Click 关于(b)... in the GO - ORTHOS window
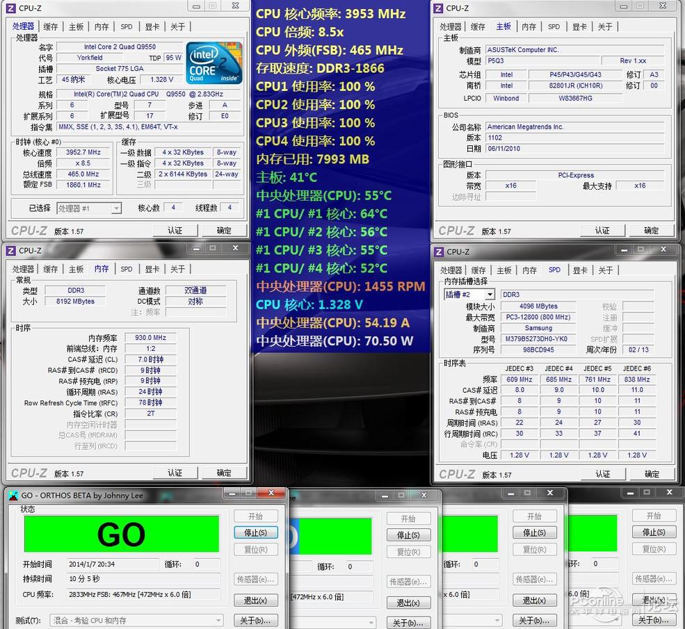Screen dimensions: 685x629 (255, 620)
